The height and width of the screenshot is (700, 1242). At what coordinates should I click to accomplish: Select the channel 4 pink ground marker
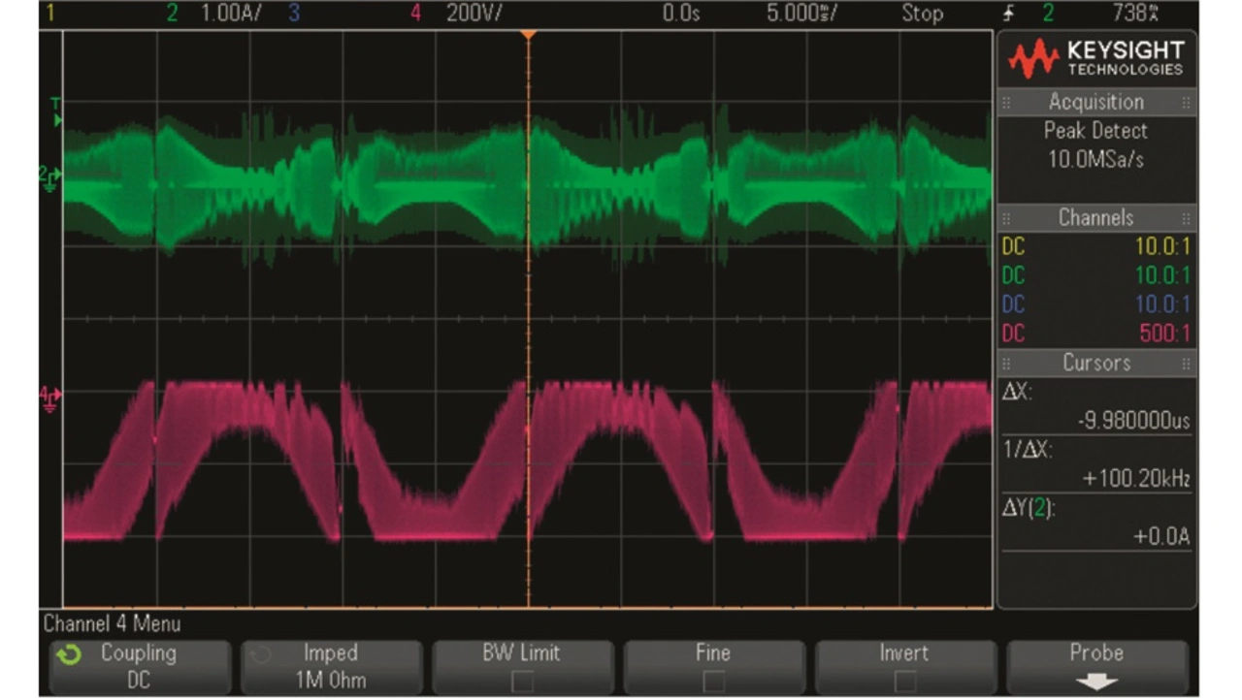pos(49,396)
